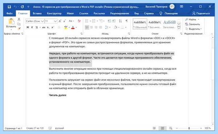Open the Шрифт font dialog launcher
Image resolution: width=218 pixels, height=134 pixels.
81,34
